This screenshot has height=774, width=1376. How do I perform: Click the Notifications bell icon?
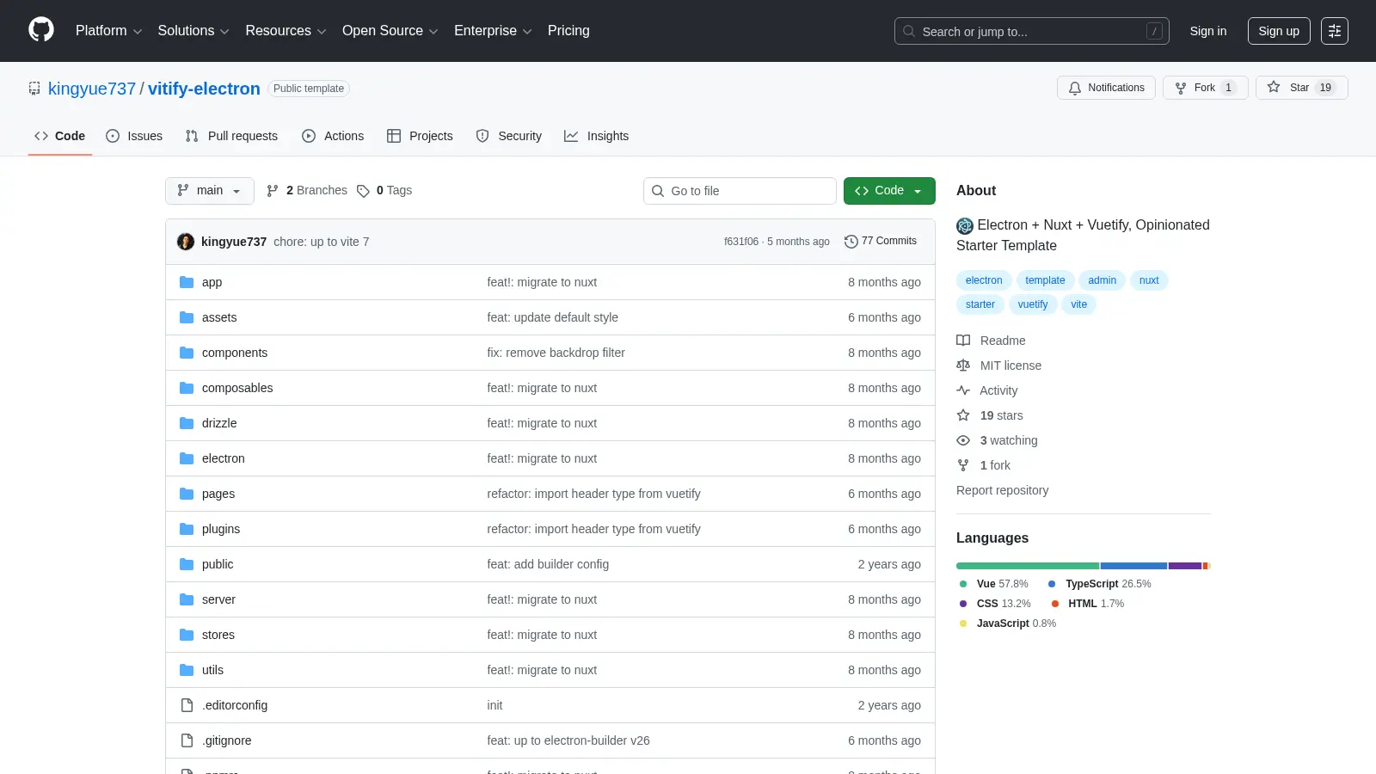point(1075,88)
